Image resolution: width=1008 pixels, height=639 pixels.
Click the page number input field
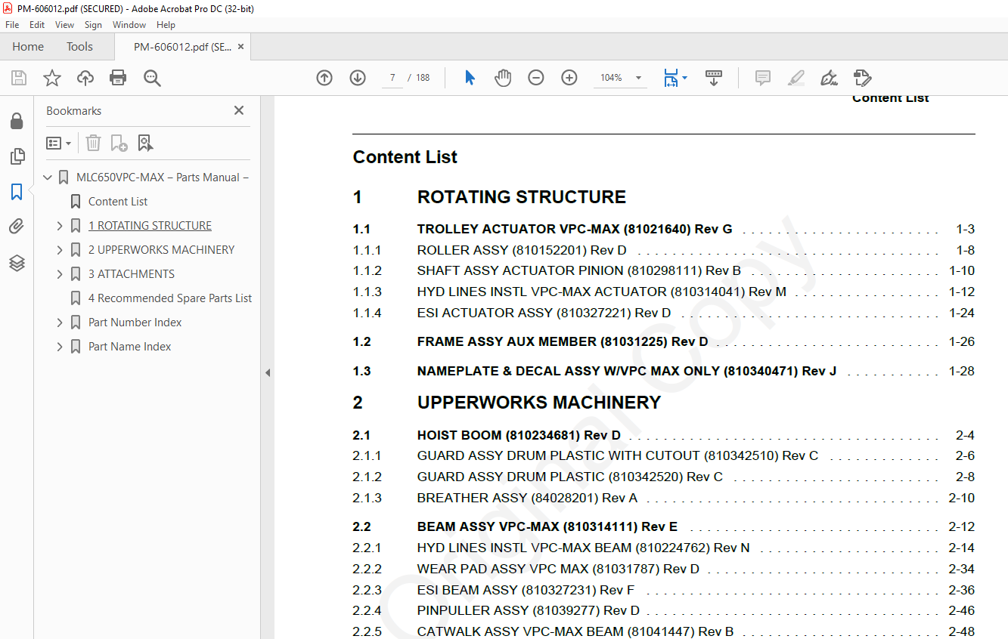[x=392, y=78]
